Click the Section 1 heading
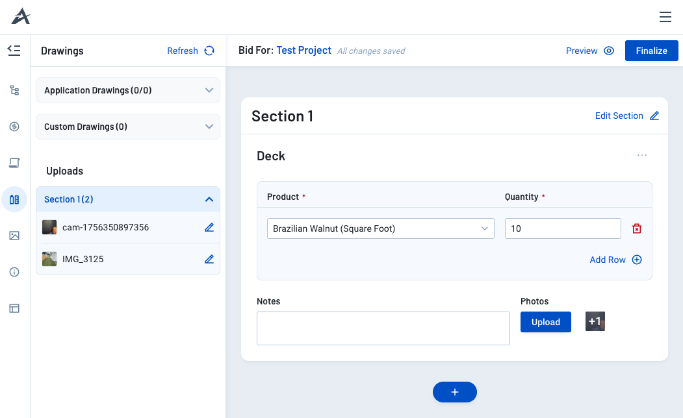 (x=282, y=116)
